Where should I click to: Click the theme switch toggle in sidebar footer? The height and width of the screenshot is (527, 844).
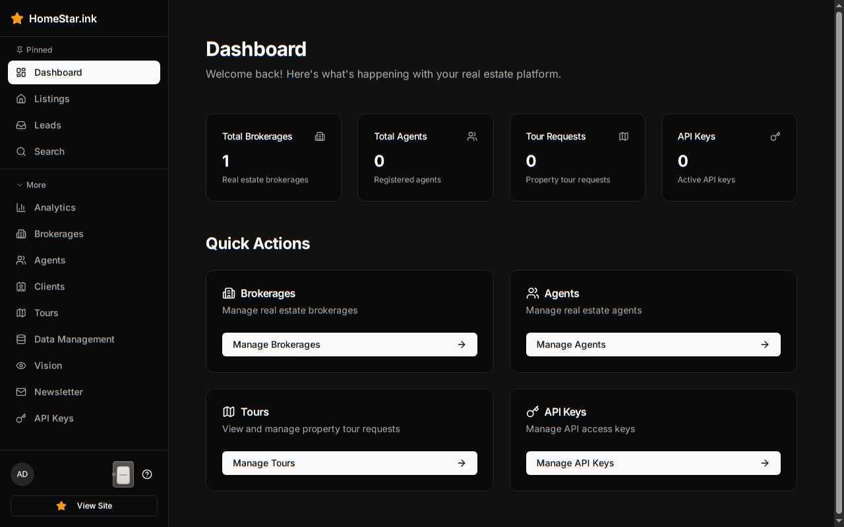click(x=123, y=474)
